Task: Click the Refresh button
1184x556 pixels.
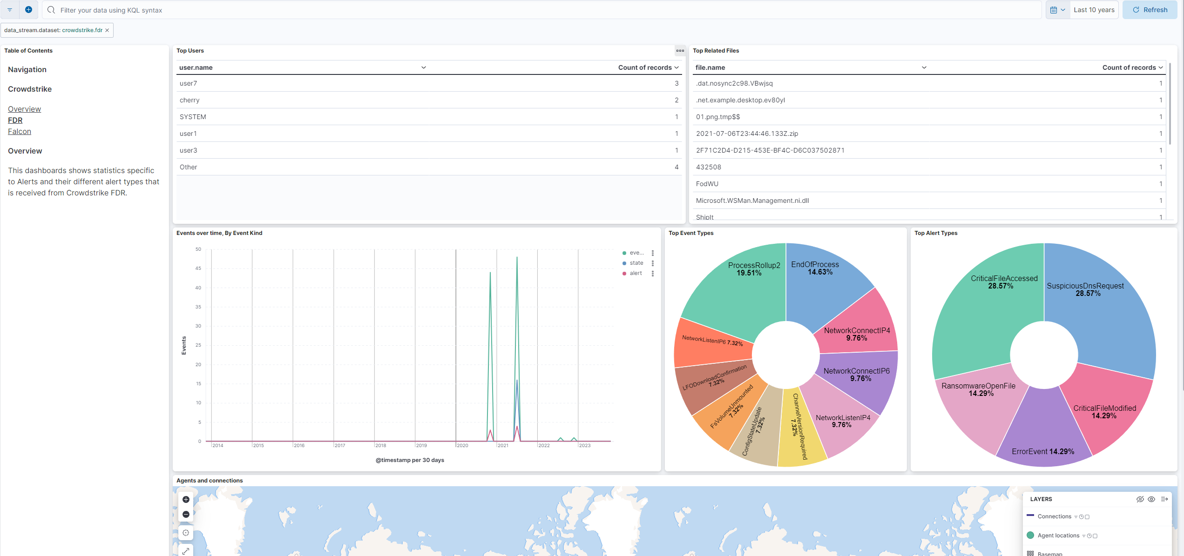Action: (1150, 9)
